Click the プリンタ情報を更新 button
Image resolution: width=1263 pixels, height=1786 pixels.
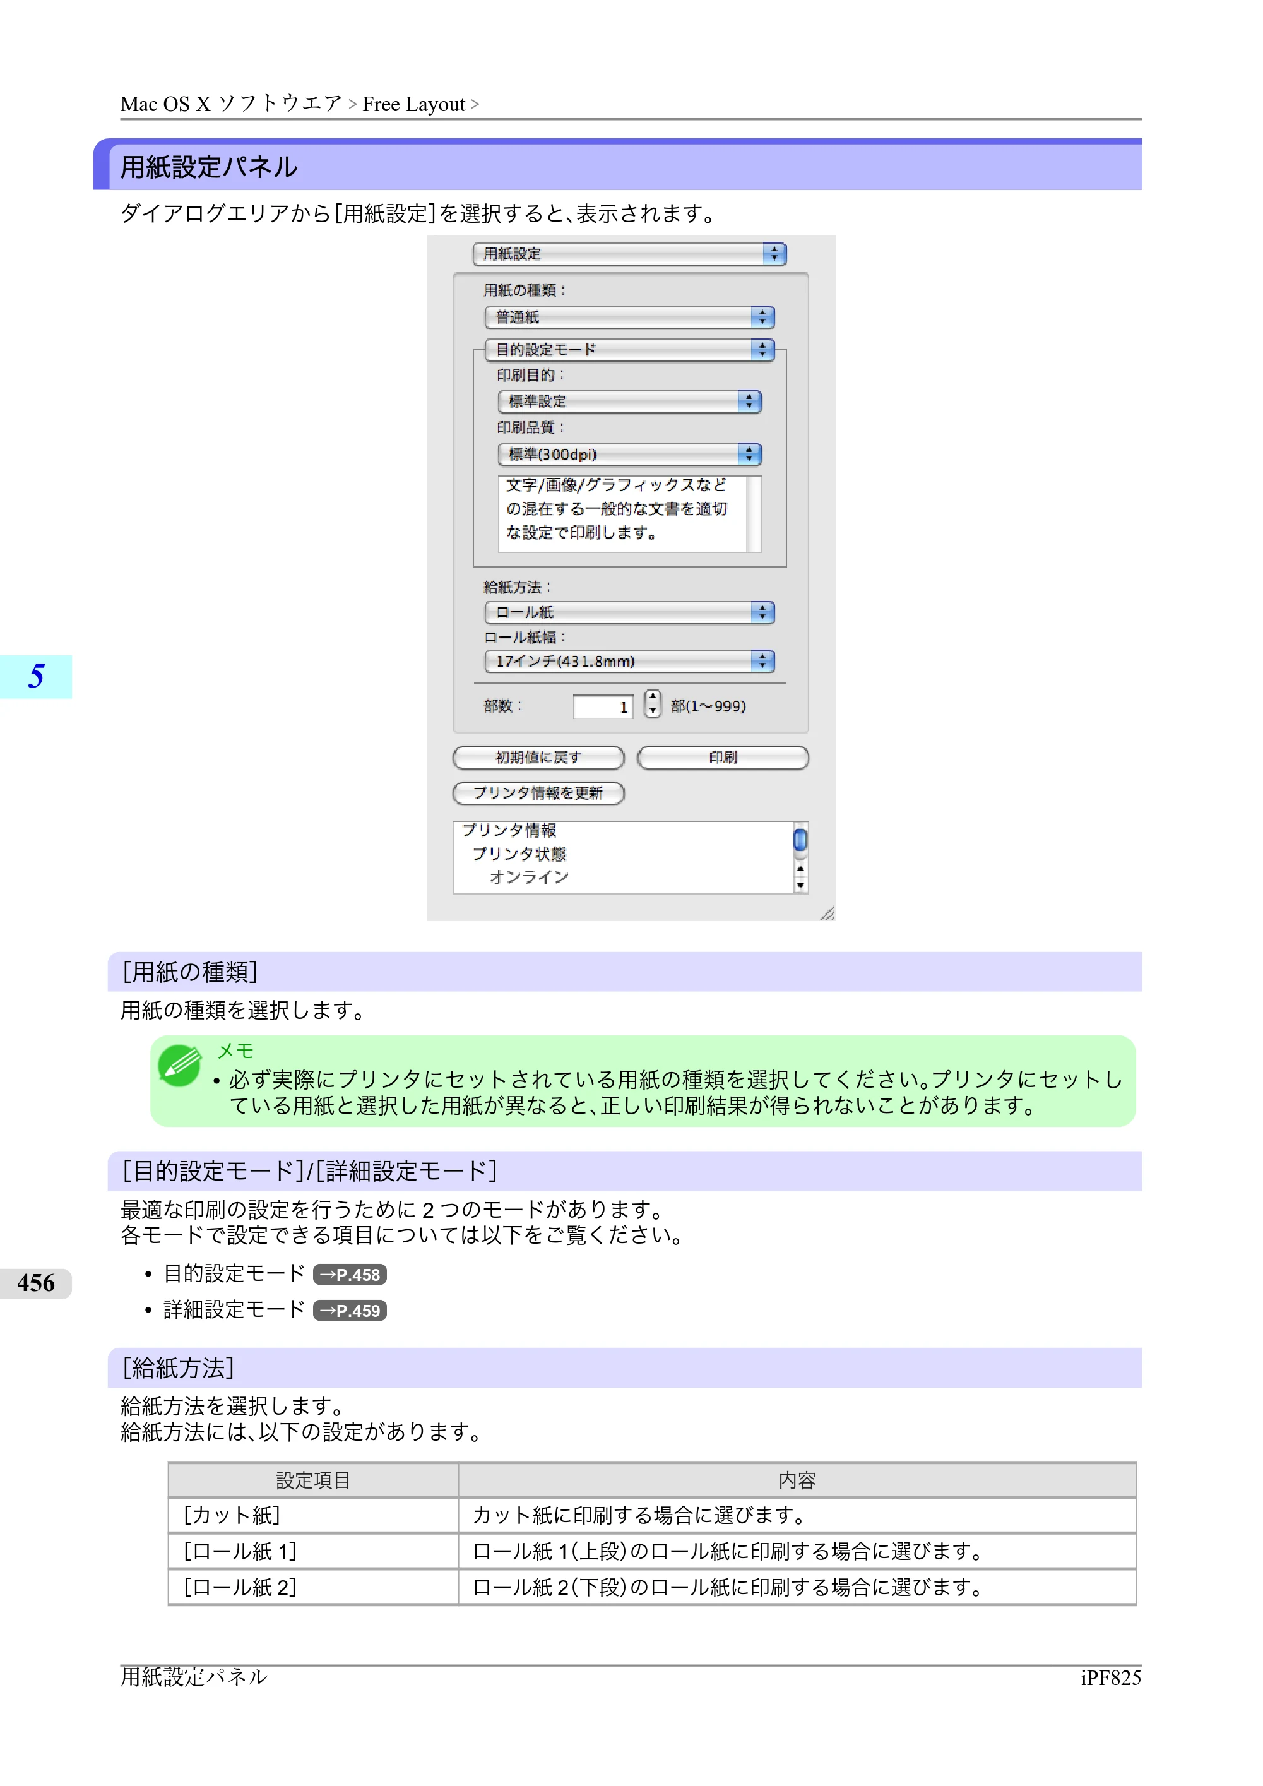(x=538, y=793)
